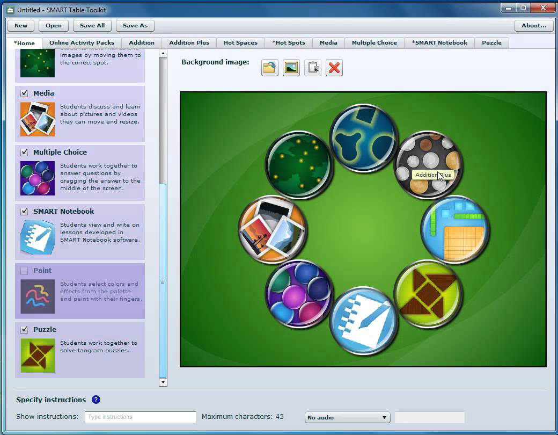Click the blue help question mark icon
The width and height of the screenshot is (558, 435).
pos(96,400)
